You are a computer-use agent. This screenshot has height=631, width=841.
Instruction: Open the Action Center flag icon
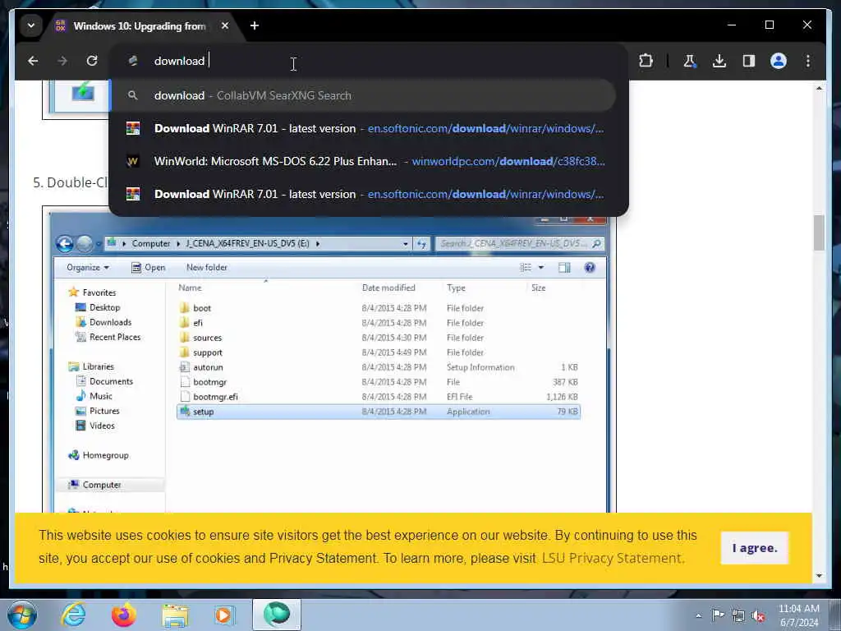point(718,615)
